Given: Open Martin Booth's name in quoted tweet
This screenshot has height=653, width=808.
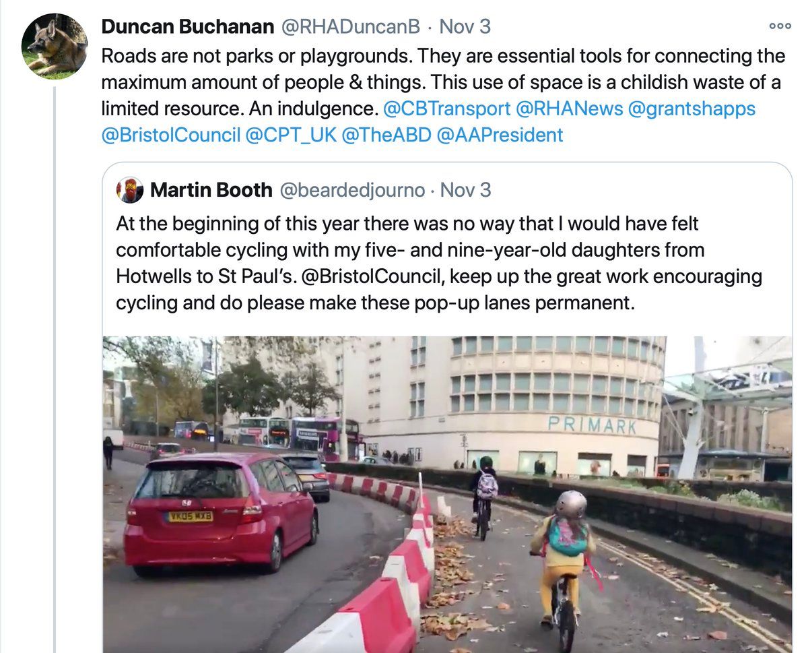Looking at the screenshot, I should click(x=211, y=190).
